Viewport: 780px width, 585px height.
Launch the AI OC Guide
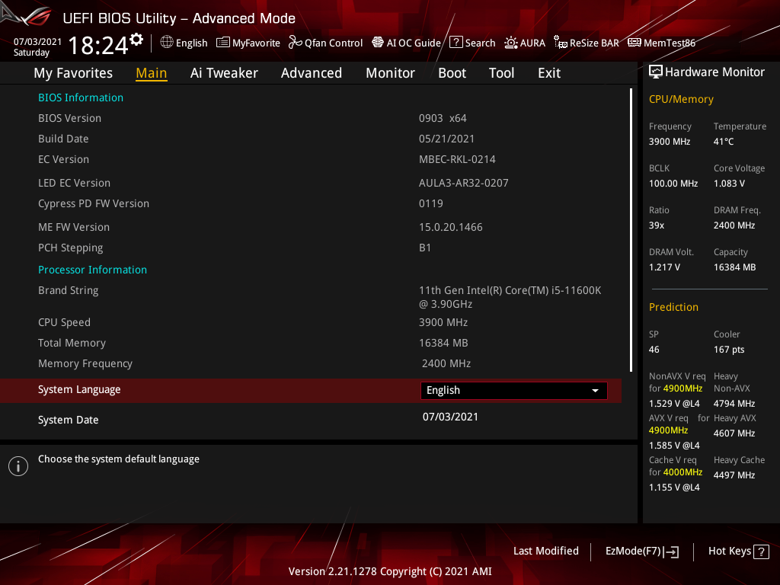coord(406,43)
